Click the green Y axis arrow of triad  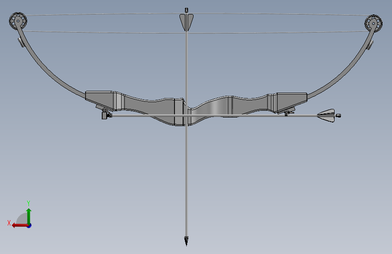tap(29, 216)
